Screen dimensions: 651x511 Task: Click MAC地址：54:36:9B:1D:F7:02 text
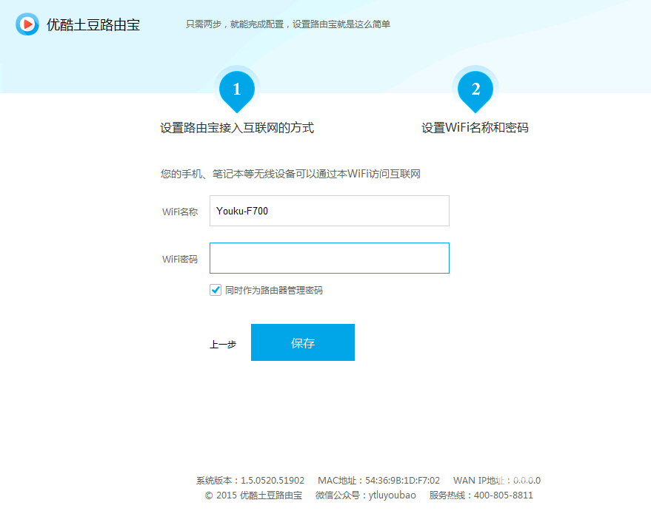pos(378,481)
